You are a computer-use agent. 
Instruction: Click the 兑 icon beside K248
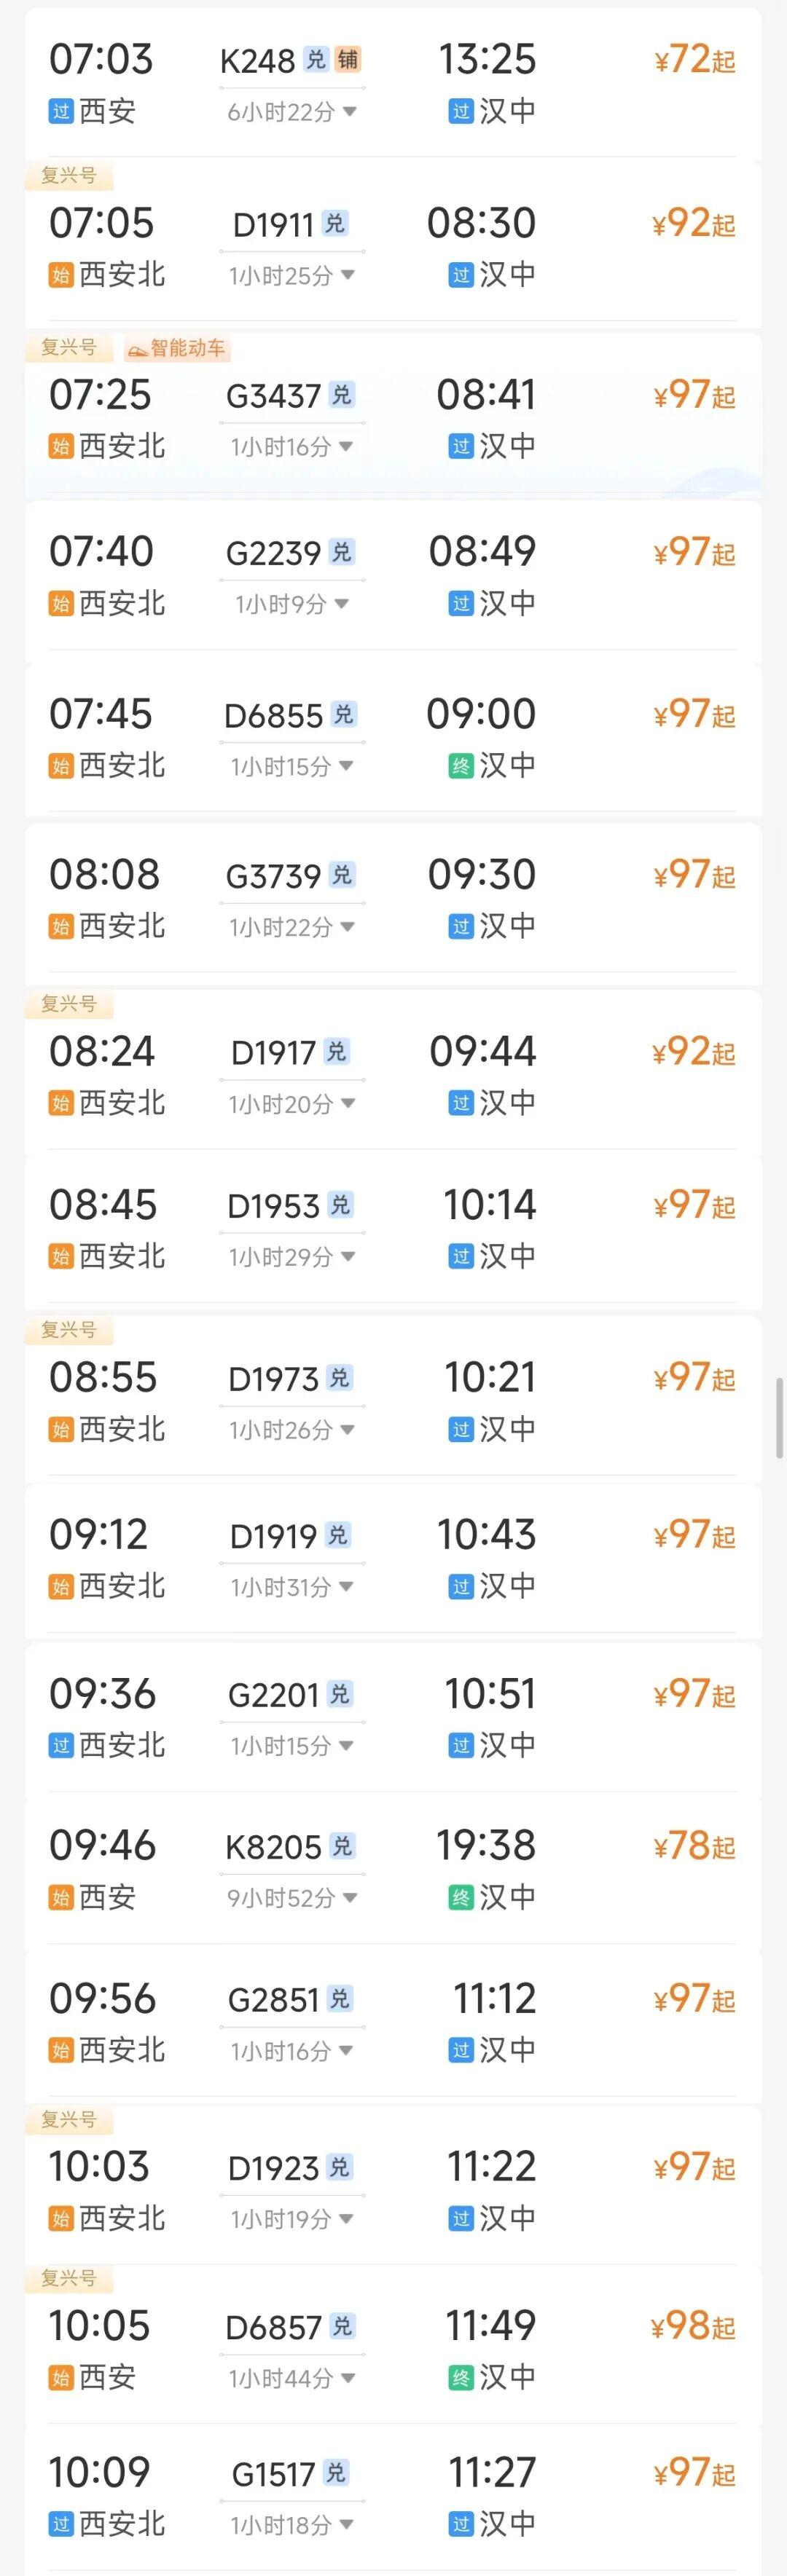tap(316, 60)
